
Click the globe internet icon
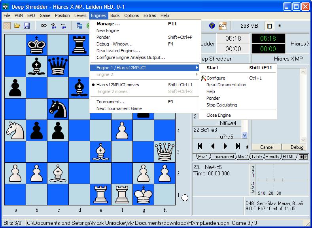212,26
